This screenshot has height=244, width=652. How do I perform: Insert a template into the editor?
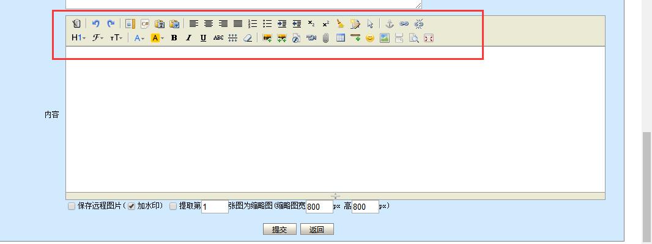point(130,24)
